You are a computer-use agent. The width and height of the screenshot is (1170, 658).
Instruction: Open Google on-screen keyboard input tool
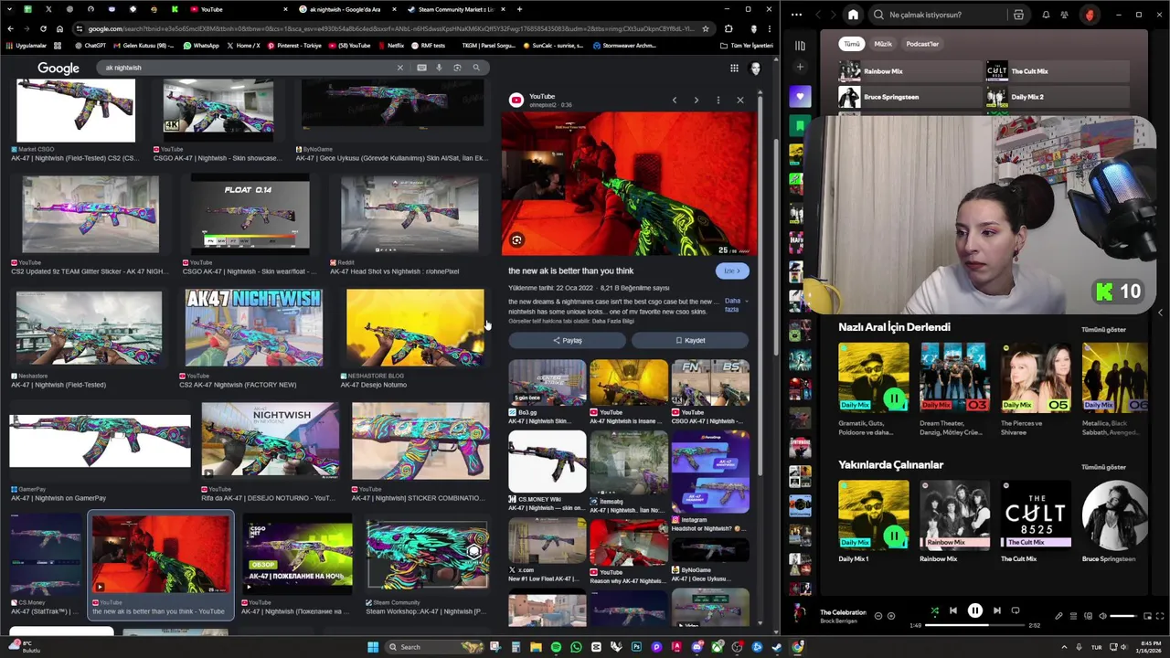point(421,68)
